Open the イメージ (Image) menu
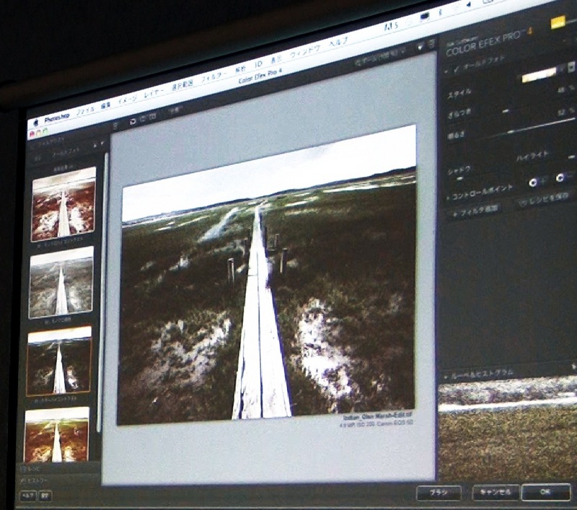The height and width of the screenshot is (510, 577). [x=128, y=100]
